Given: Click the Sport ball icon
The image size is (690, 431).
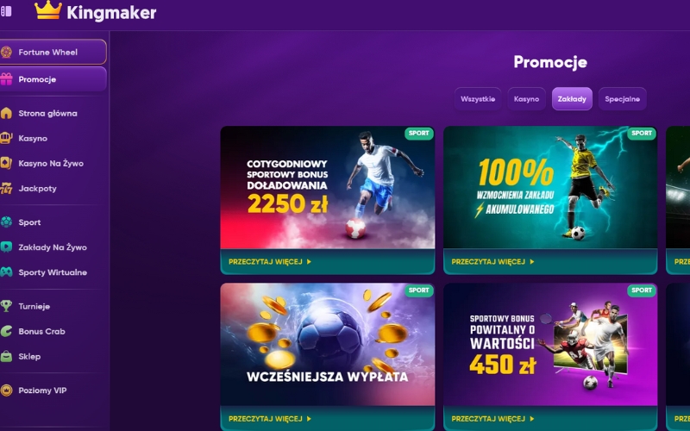Looking at the screenshot, I should point(6,222).
